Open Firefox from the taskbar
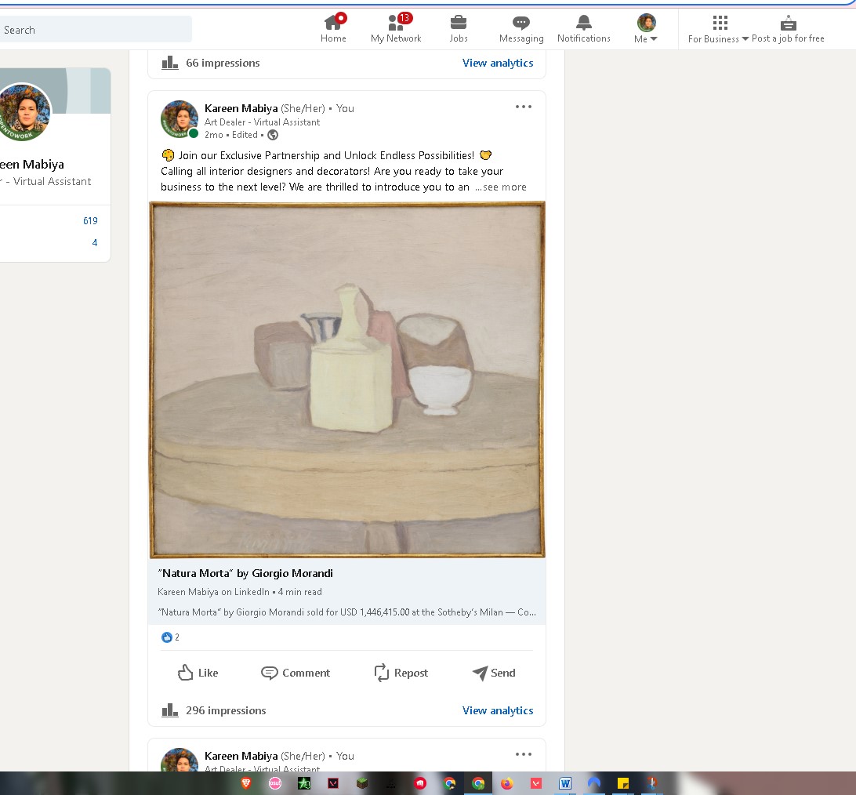The height and width of the screenshot is (795, 856). tap(507, 783)
